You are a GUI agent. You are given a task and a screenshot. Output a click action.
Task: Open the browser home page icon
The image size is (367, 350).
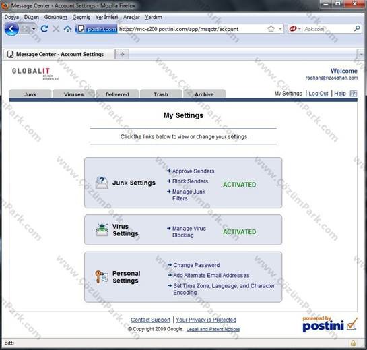point(67,29)
